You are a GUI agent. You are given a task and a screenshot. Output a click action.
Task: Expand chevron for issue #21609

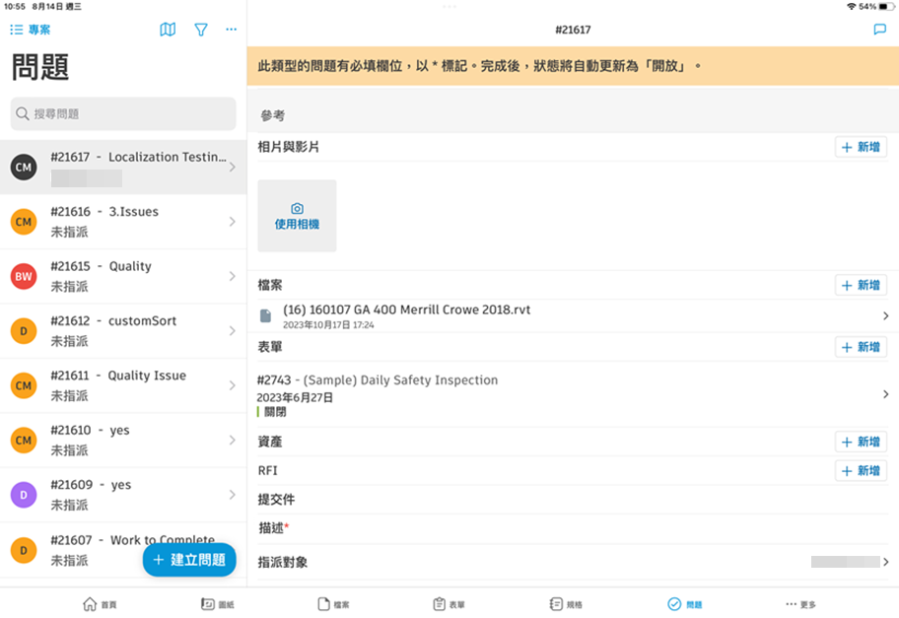233,495
